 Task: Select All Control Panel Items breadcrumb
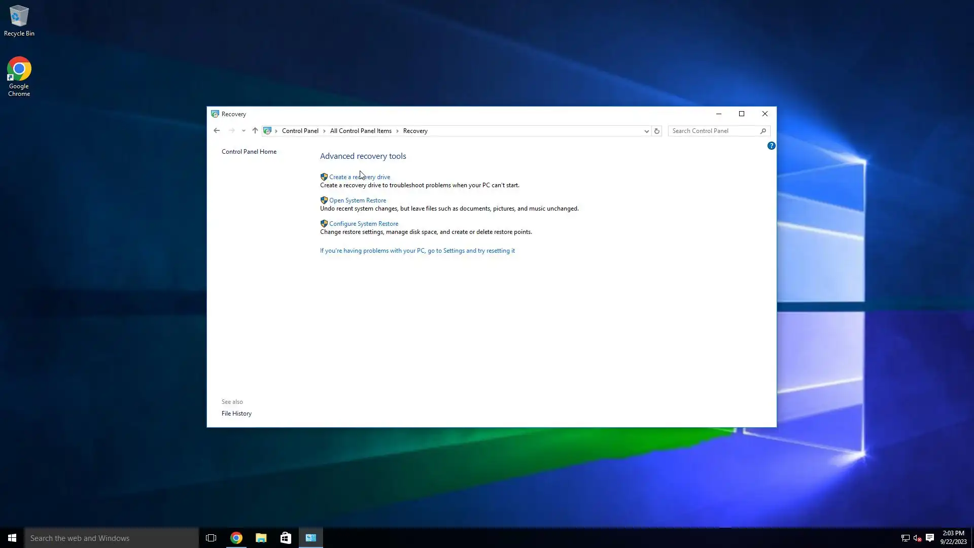pyautogui.click(x=361, y=131)
